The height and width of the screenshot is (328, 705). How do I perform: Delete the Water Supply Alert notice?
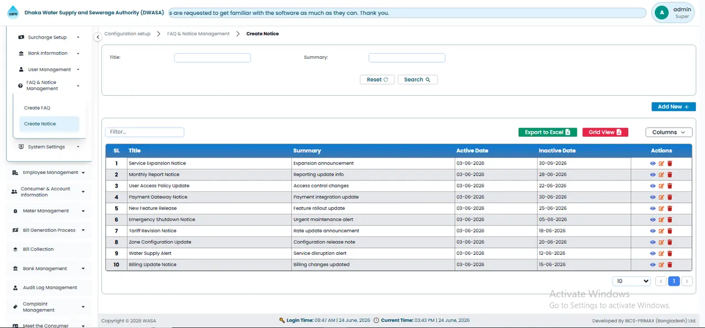pyautogui.click(x=670, y=254)
